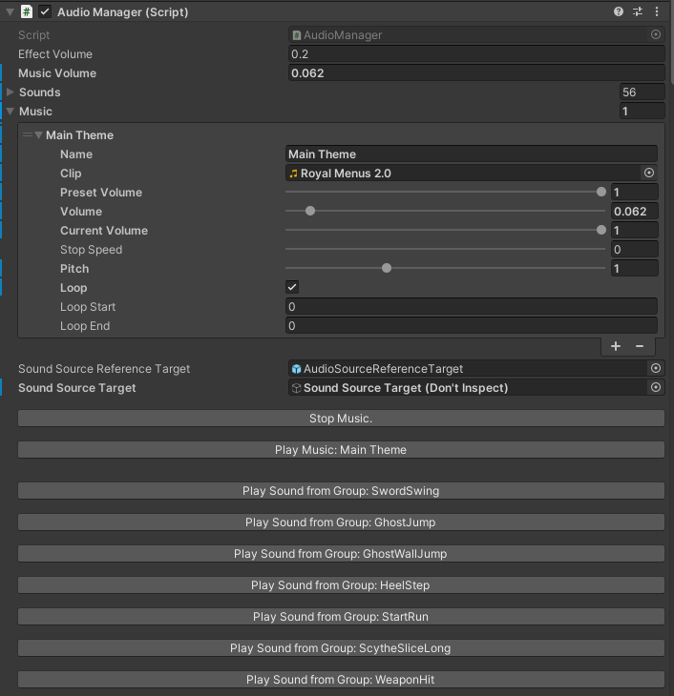Click the Name field containing Main Theme
Screen dimensions: 674x696
click(472, 154)
